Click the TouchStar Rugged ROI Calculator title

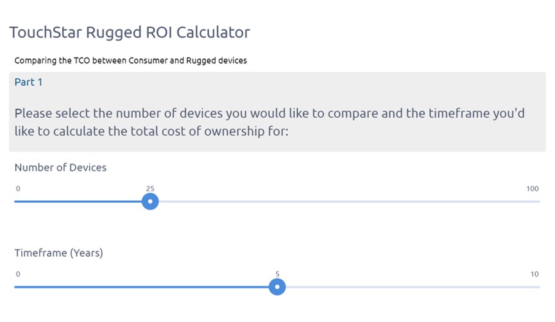point(130,32)
